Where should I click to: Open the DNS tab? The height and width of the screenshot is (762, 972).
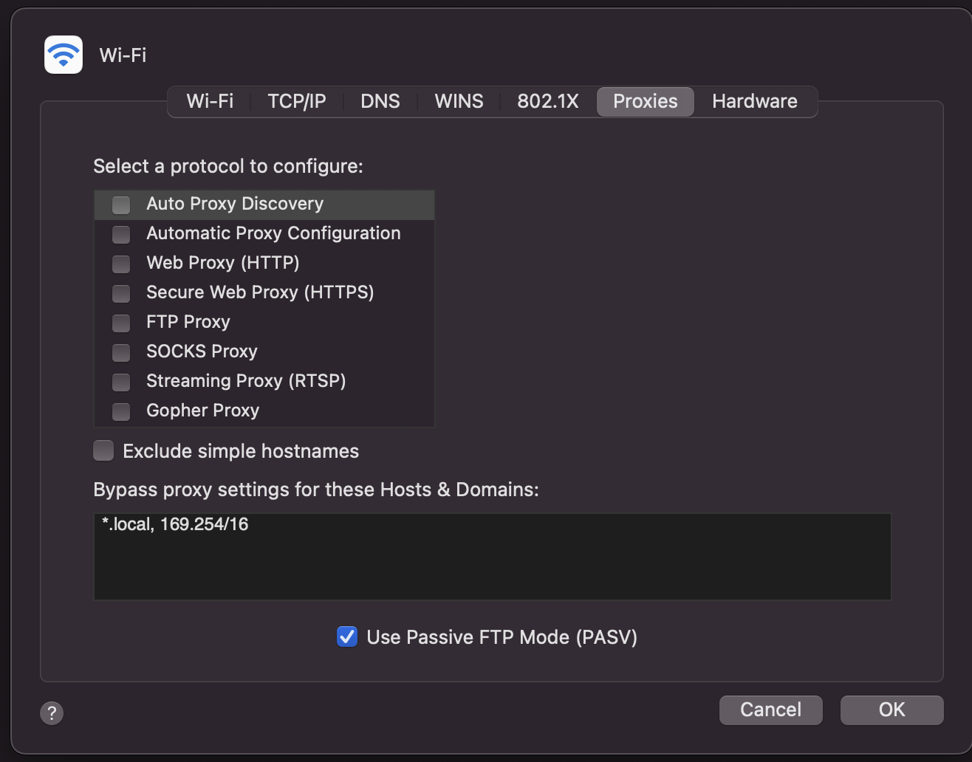(x=380, y=101)
